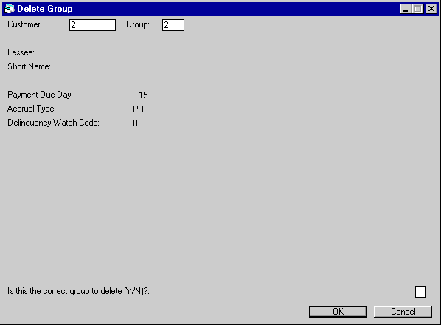Dismiss the dialog using Cancel
Viewport: 441px width, 325px height.
403,312
